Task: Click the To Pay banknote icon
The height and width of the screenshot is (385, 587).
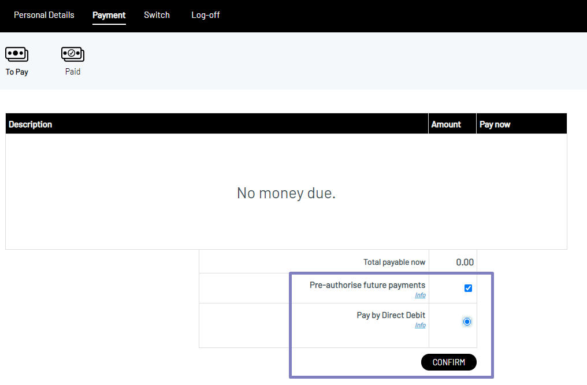Action: [17, 54]
